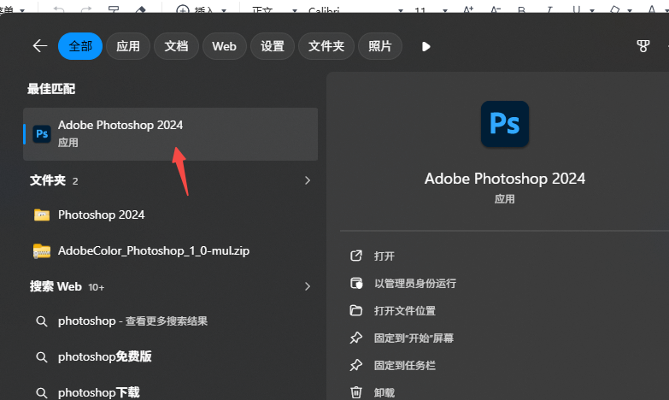Screen dimensions: 669x400
Task: Choose 卸载 for Photoshop
Action: pos(384,392)
